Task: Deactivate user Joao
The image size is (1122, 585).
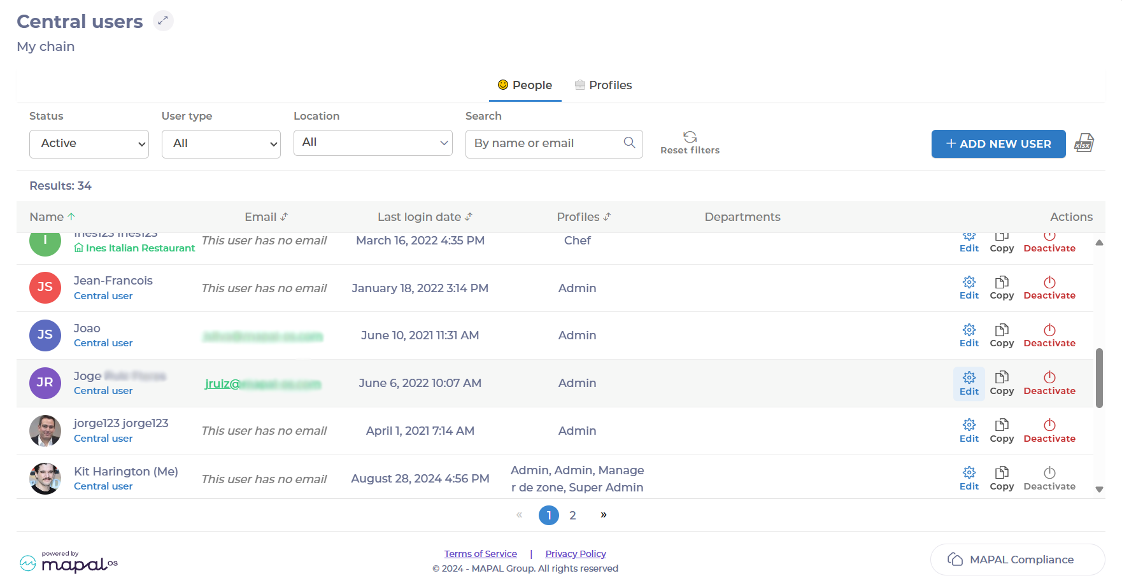Action: point(1049,335)
